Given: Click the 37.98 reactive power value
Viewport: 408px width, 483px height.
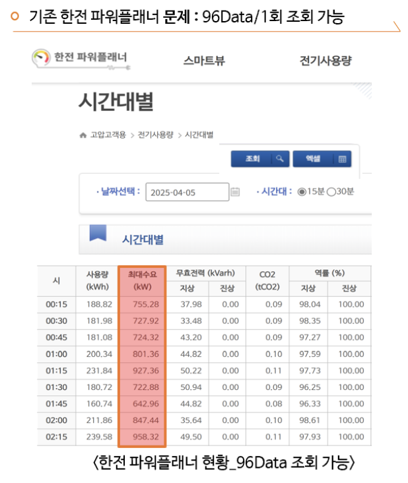Looking at the screenshot, I should point(191,304).
